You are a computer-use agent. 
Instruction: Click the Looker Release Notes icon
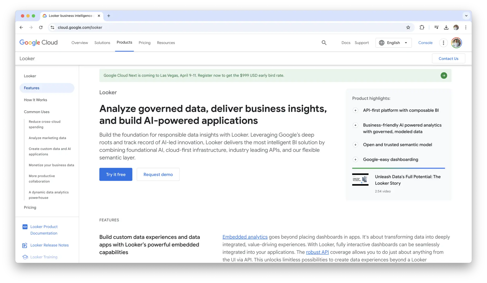(x=25, y=245)
